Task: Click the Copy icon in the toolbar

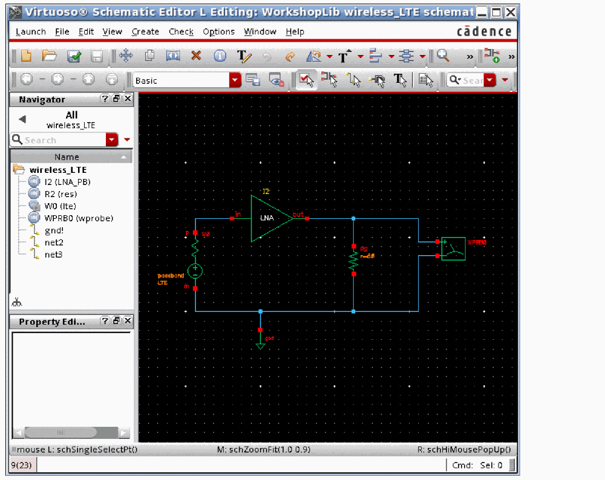Action: tap(149, 56)
